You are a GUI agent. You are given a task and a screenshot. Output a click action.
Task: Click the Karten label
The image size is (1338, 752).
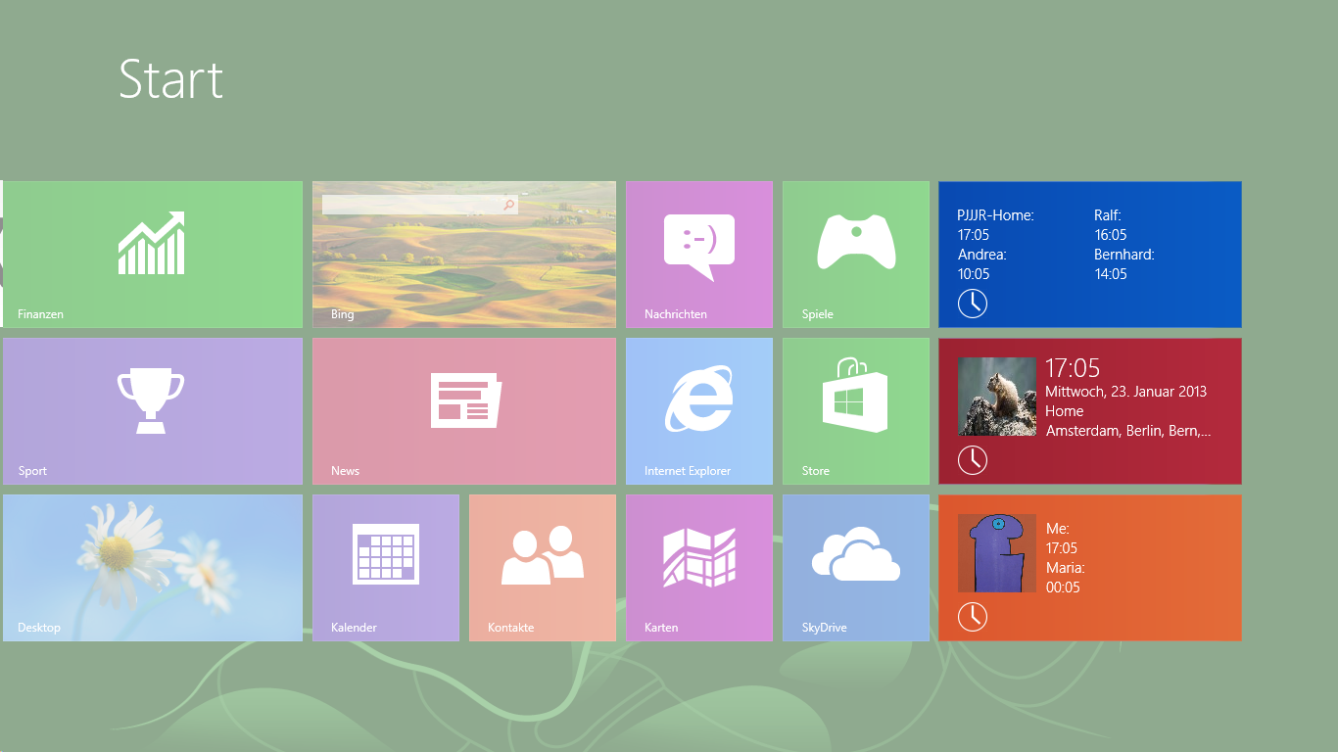click(x=661, y=628)
